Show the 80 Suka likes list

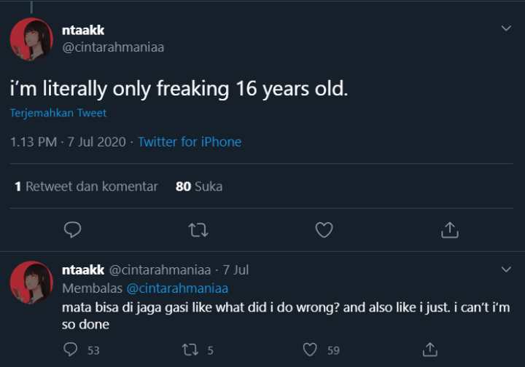coord(199,186)
